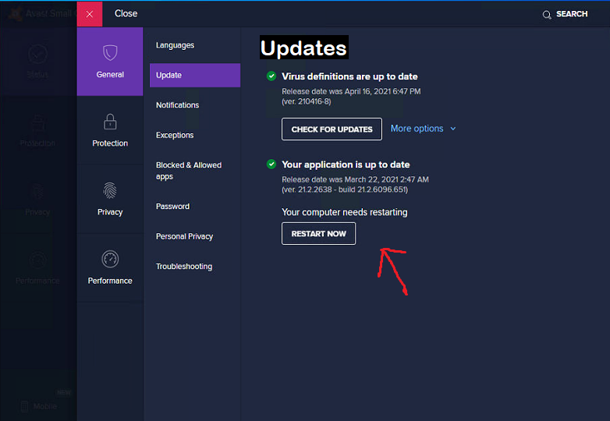Click the SEARCH label

pyautogui.click(x=572, y=14)
